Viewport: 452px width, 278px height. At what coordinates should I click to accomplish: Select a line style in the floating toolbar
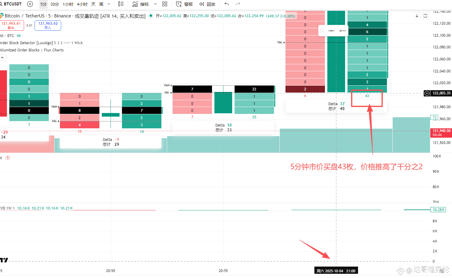331,30
